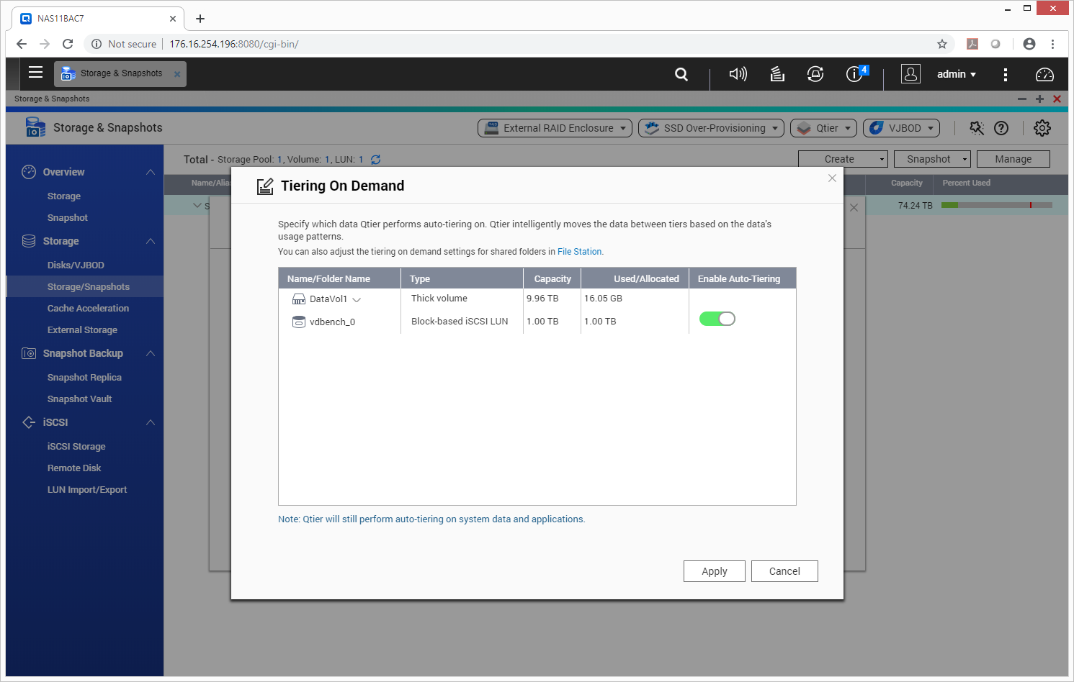Open the VJBOD dropdown
Viewport: 1074px width, 682px height.
pyautogui.click(x=901, y=128)
